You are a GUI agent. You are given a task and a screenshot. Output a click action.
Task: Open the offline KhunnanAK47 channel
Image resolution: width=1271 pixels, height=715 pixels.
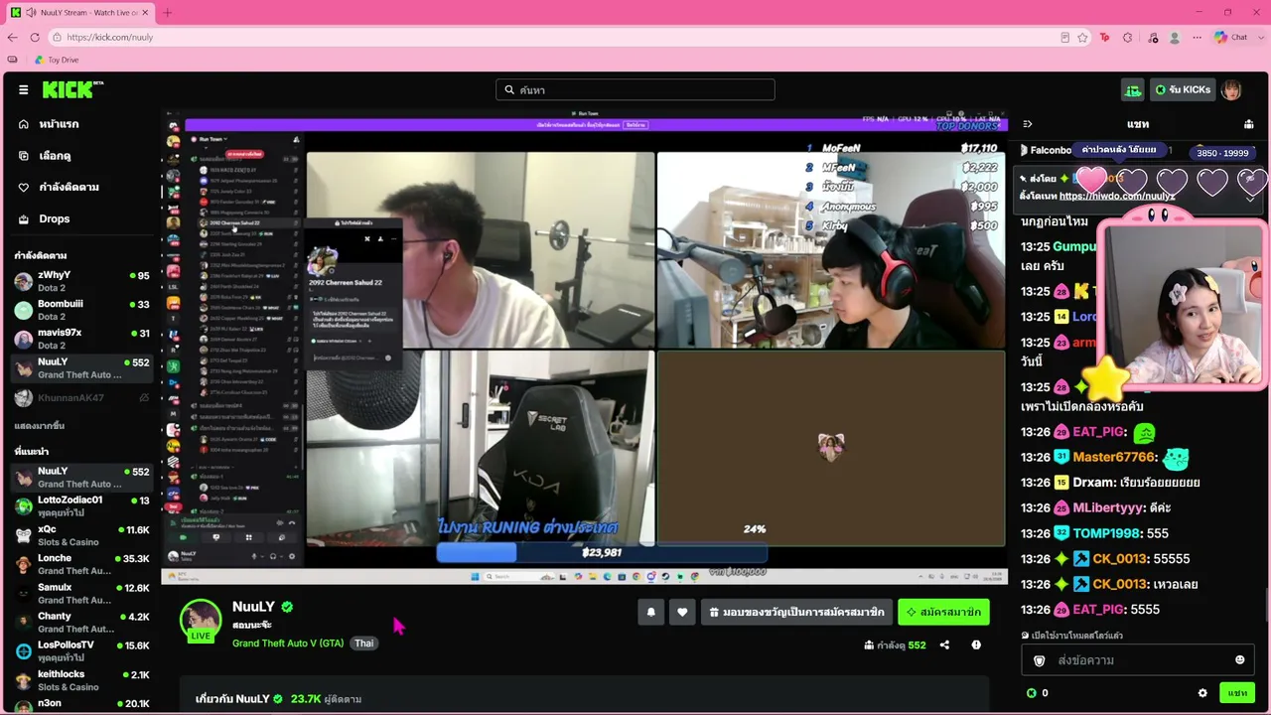click(x=81, y=398)
